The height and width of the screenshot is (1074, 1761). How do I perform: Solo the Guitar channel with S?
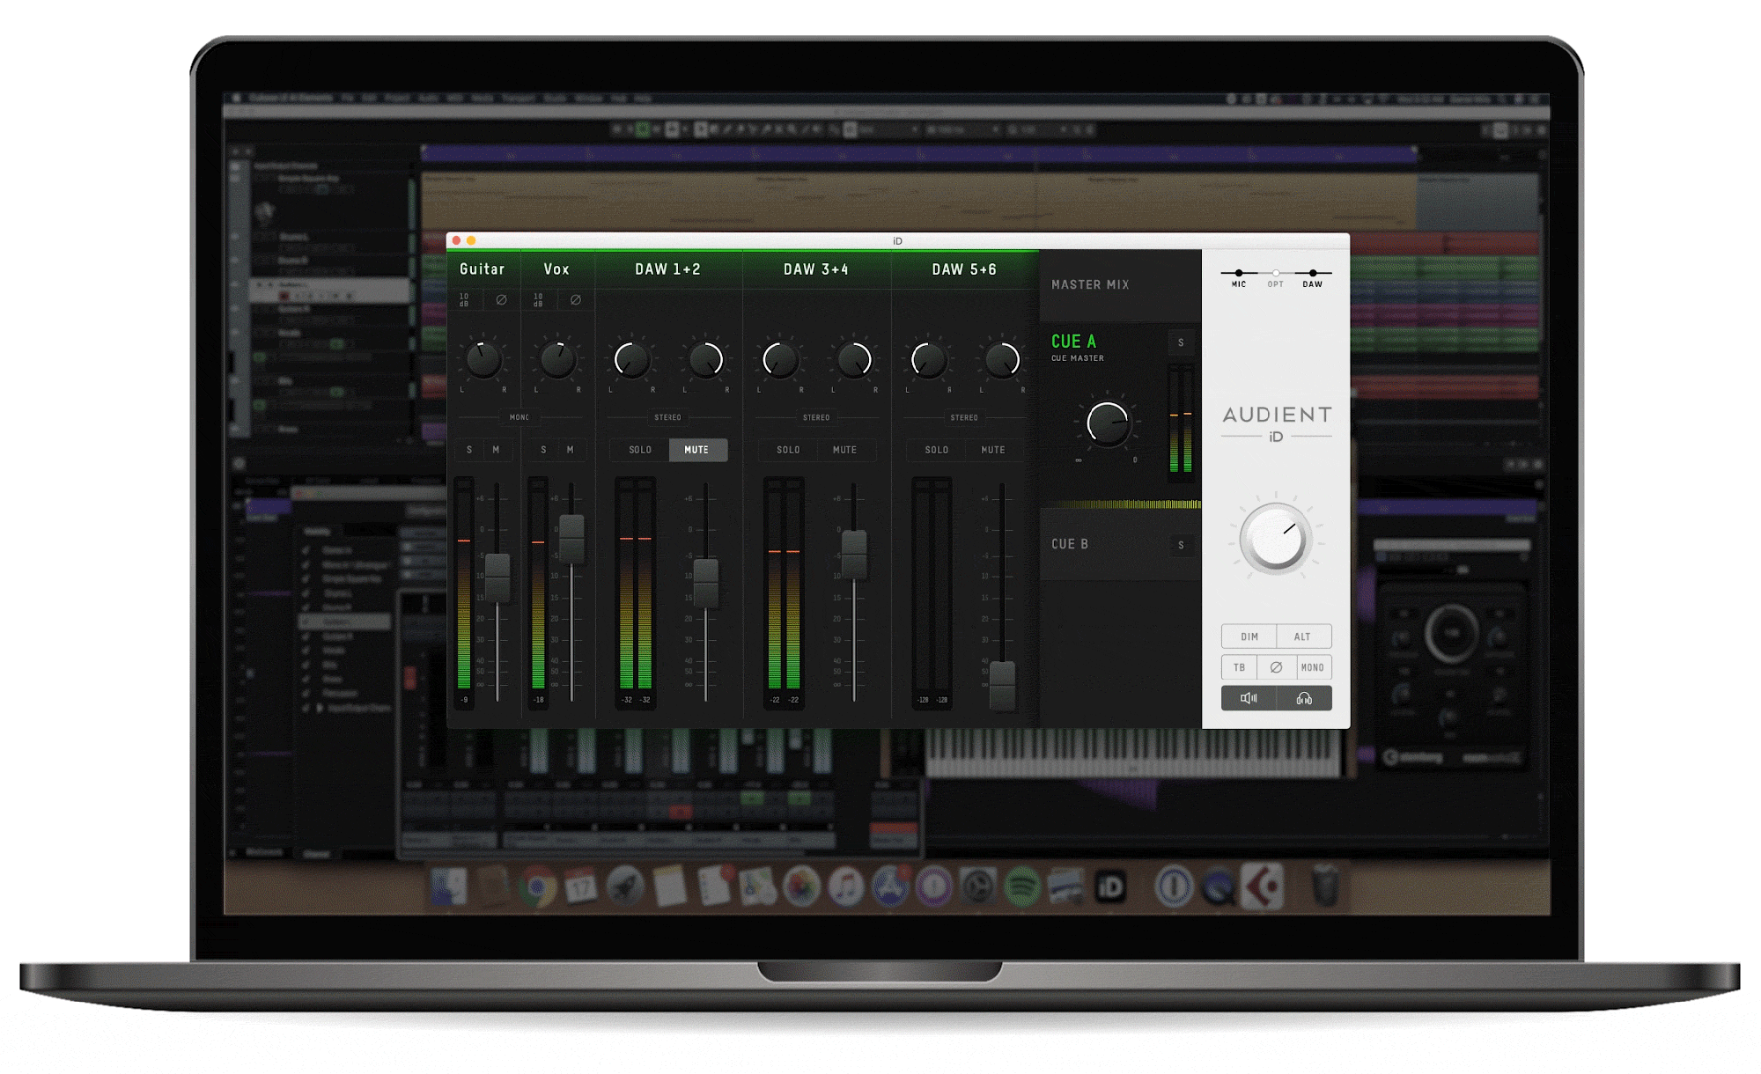coord(469,450)
